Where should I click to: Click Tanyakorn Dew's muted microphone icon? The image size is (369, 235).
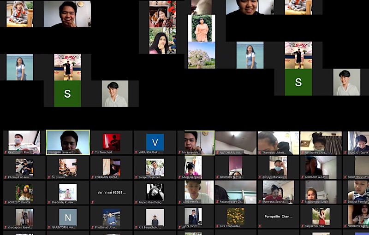pyautogui.click(x=303, y=226)
